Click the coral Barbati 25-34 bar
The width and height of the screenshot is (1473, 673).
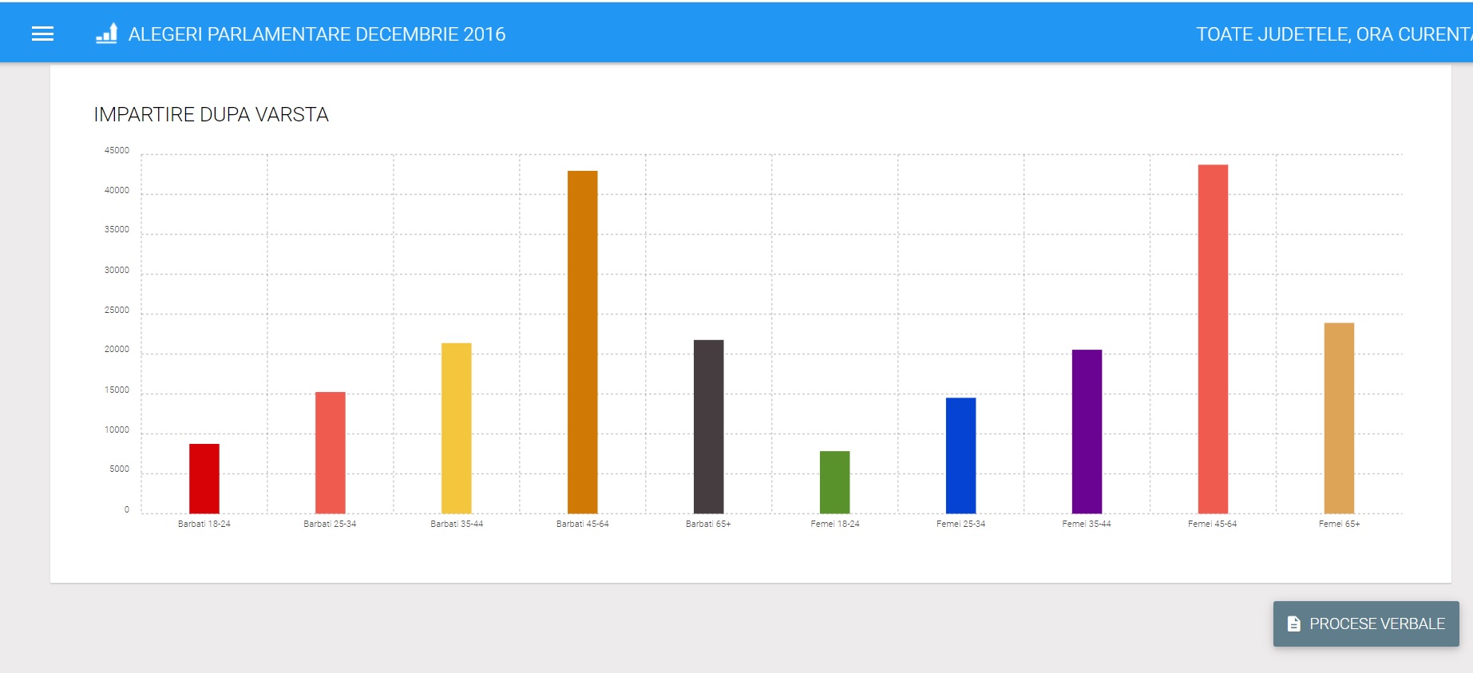[x=330, y=452]
